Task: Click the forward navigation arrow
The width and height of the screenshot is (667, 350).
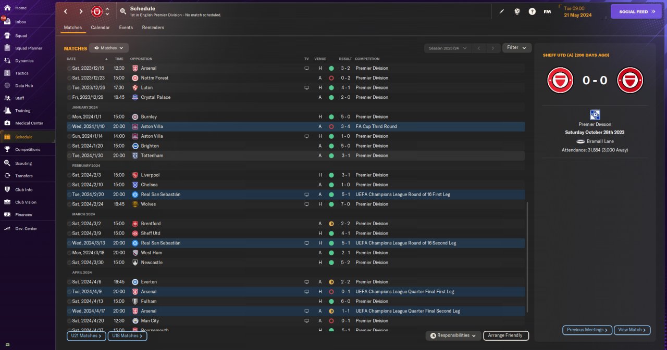Action: pyautogui.click(x=81, y=11)
